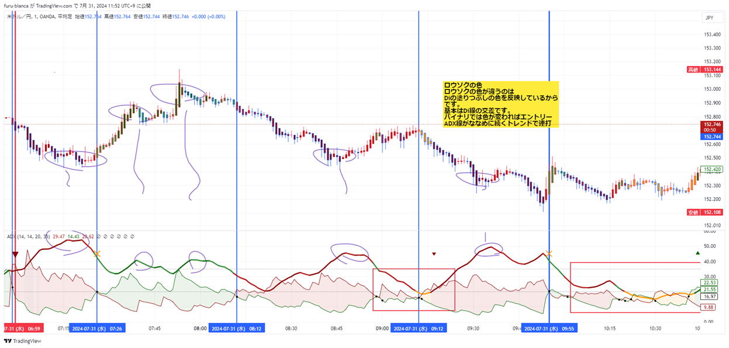Click the first ∅ symbol in ADX legend
The height and width of the screenshot is (348, 729).
click(x=99, y=236)
